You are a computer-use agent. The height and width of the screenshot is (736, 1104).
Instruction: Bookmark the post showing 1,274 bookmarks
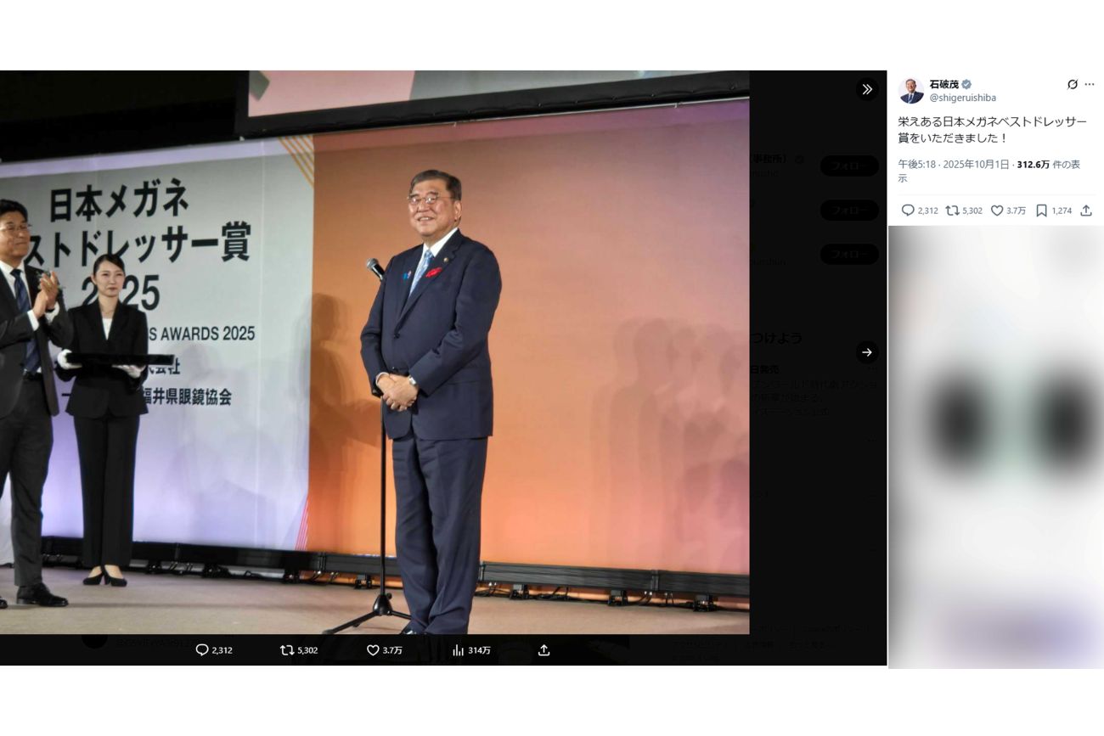[x=1041, y=211]
